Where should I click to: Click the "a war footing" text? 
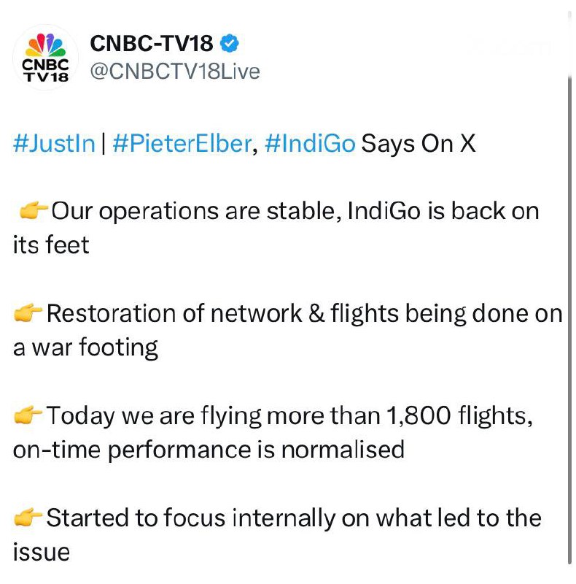pyautogui.click(x=85, y=347)
